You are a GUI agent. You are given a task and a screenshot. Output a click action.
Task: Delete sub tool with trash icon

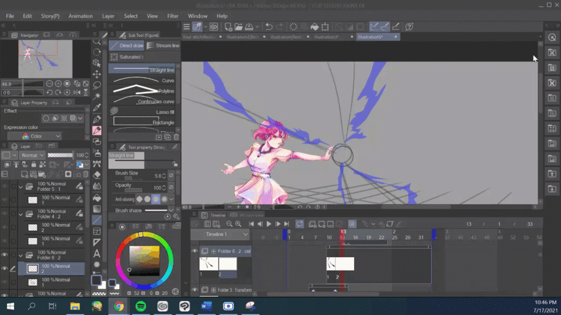176,137
